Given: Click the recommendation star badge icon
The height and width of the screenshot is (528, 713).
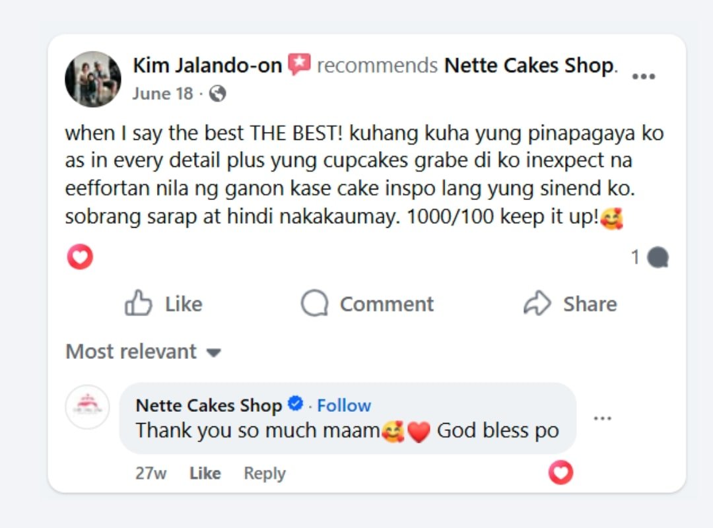Looking at the screenshot, I should [x=300, y=65].
